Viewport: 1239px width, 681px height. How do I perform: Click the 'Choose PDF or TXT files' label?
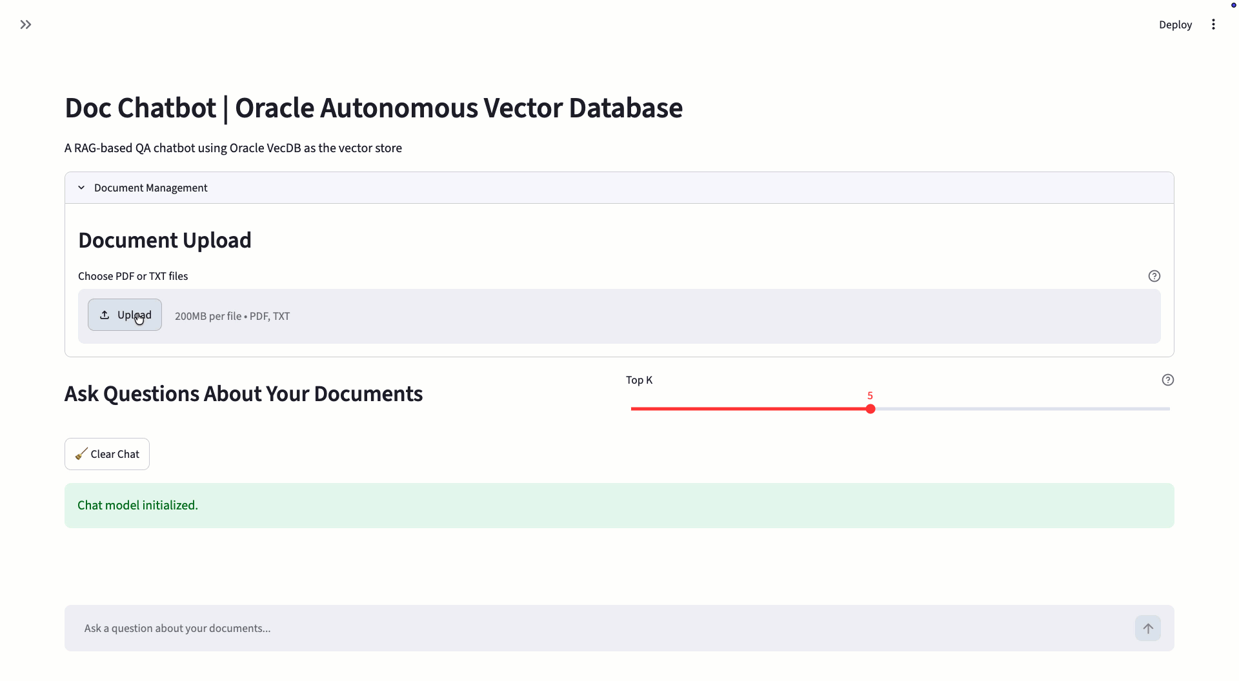[x=133, y=276]
